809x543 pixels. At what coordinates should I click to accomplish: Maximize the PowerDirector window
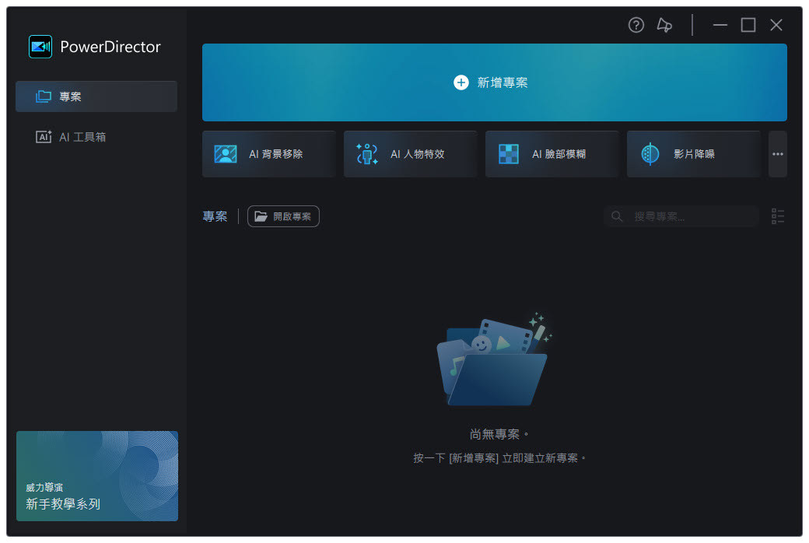coord(748,25)
